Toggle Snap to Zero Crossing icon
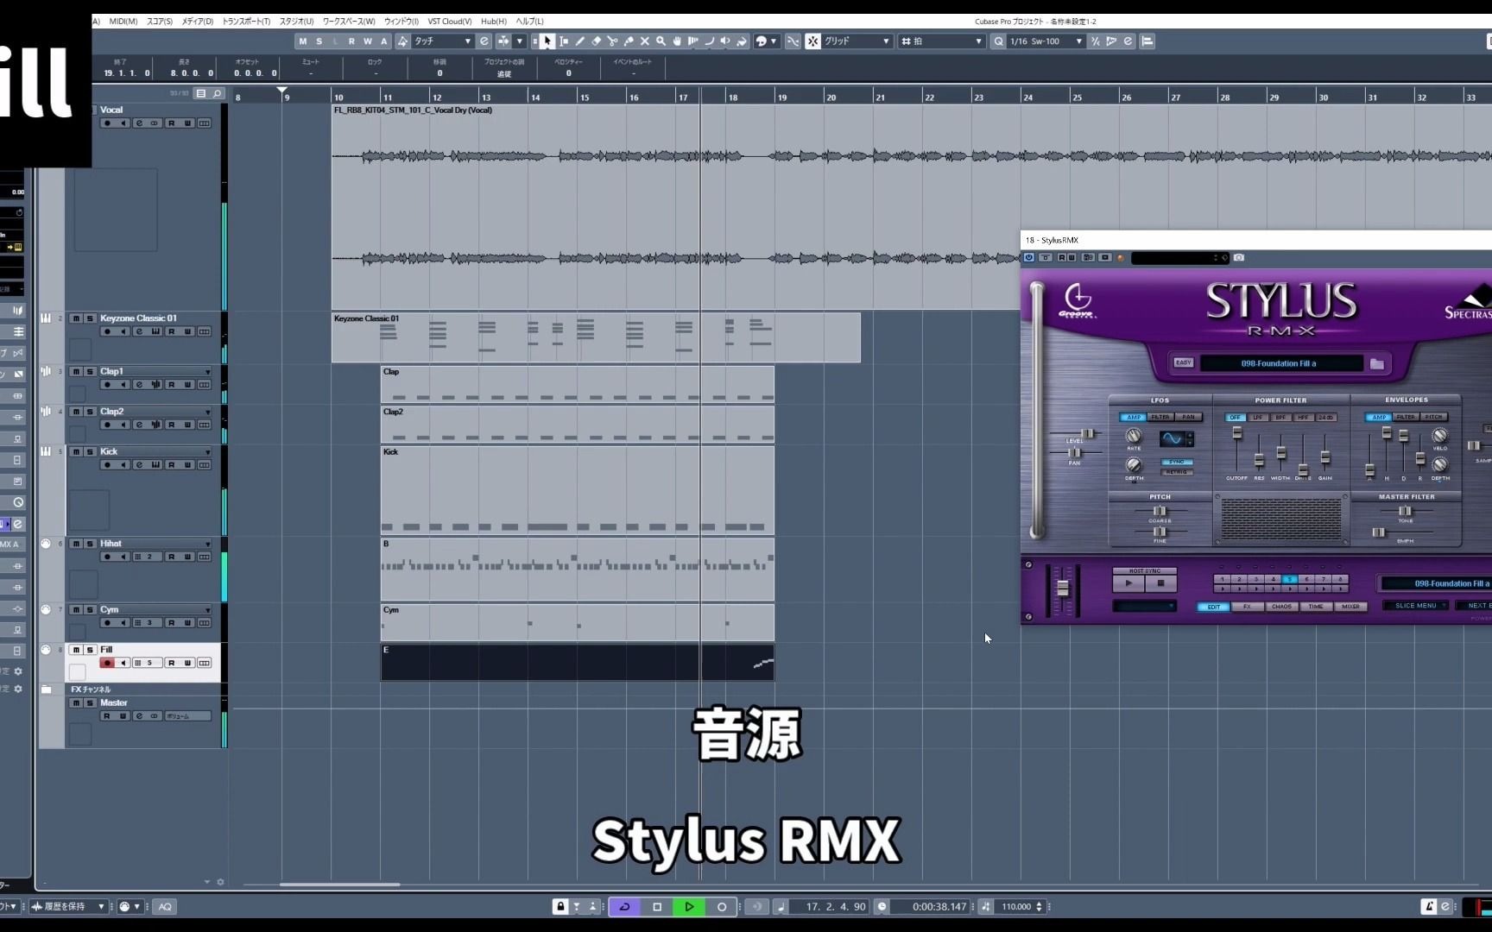The image size is (1492, 932). tap(793, 41)
